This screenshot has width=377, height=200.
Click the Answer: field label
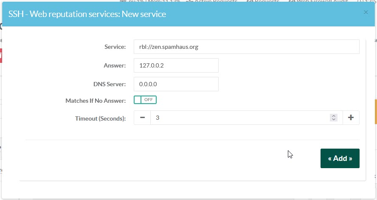(x=115, y=65)
